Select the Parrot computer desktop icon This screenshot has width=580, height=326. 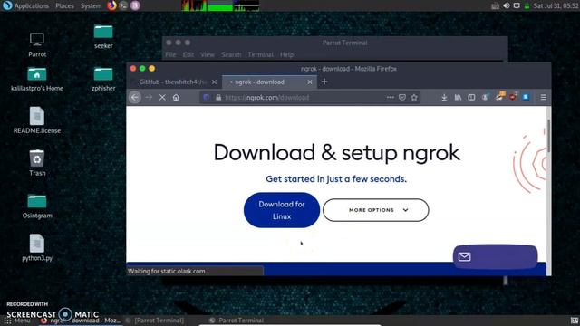pyautogui.click(x=37, y=44)
